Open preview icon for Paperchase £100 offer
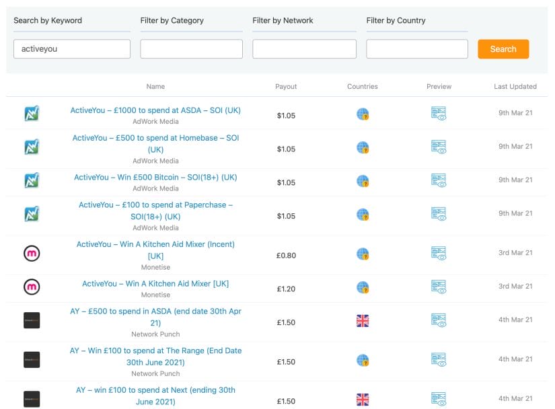Screen dimensions: 555x409 pos(439,214)
